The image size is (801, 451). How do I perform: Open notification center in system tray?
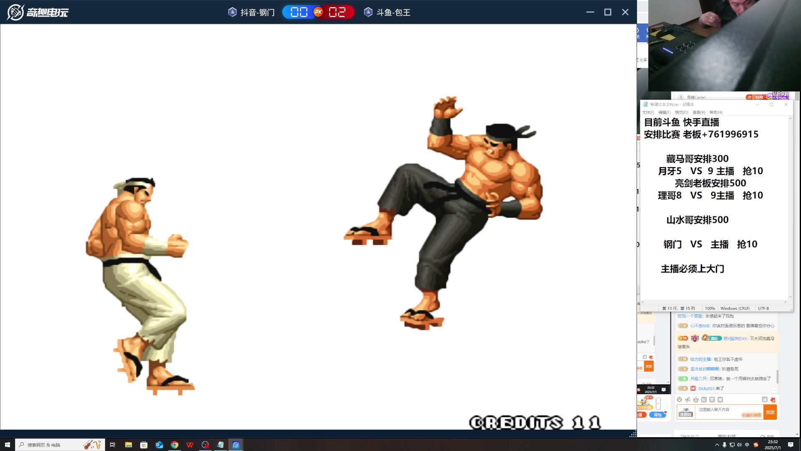(x=791, y=445)
